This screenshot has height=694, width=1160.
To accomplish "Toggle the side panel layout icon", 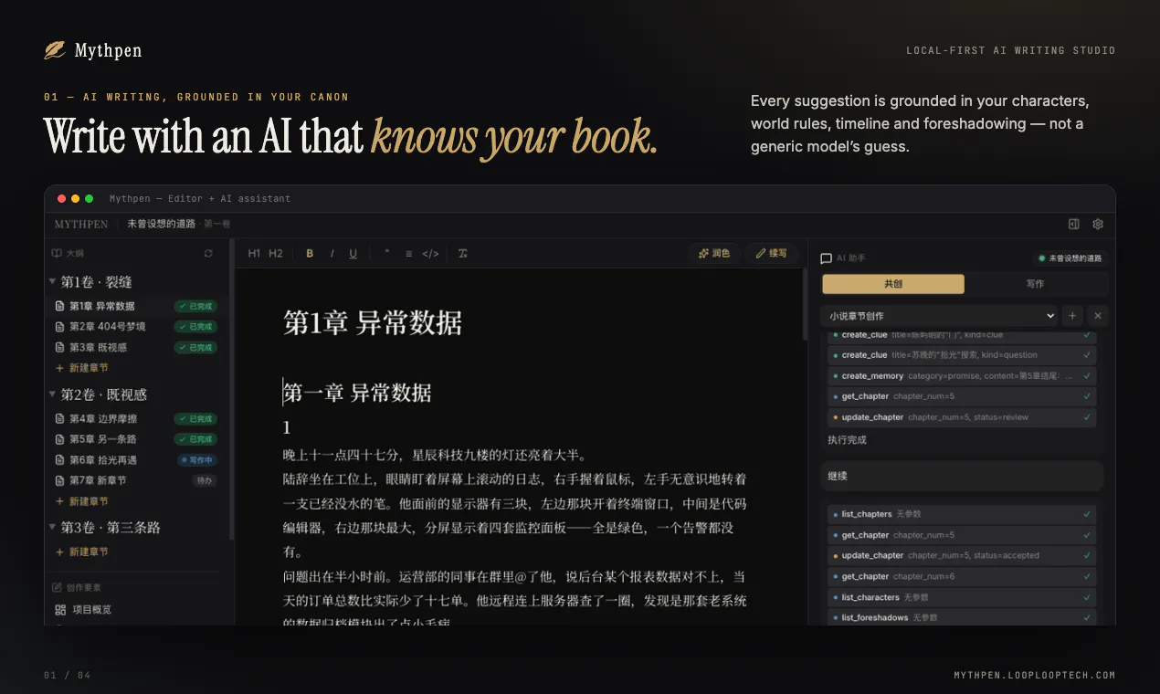I will coord(1074,224).
